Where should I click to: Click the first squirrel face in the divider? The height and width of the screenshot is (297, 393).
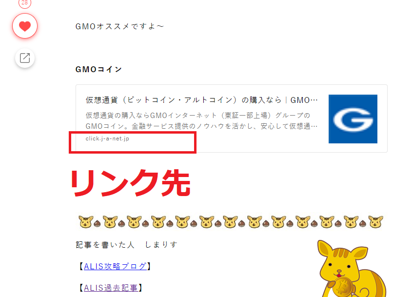pyautogui.click(x=86, y=222)
